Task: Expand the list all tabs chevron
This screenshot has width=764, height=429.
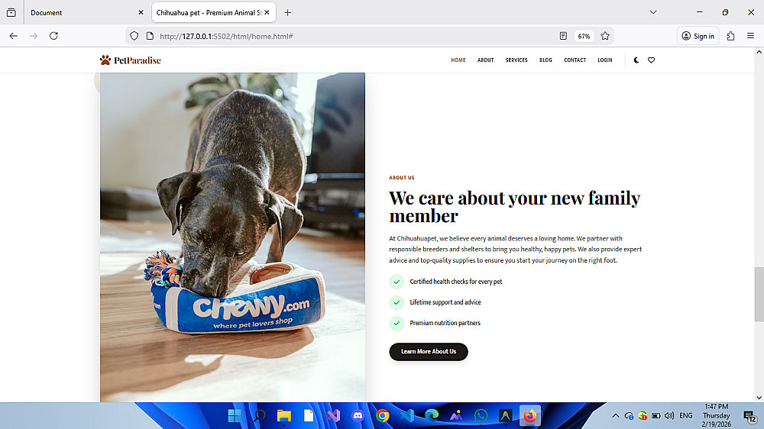Action: (x=653, y=12)
